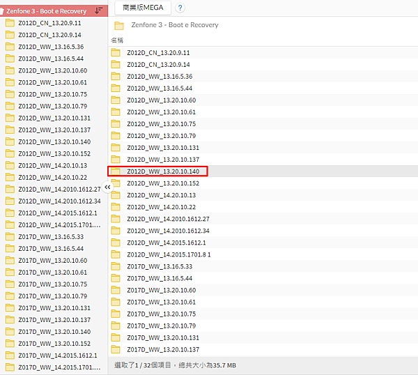The image size is (418, 375).
Task: Open Z012D_CN_13.20.9.14 in sidebar tree
Action: [x=49, y=35]
